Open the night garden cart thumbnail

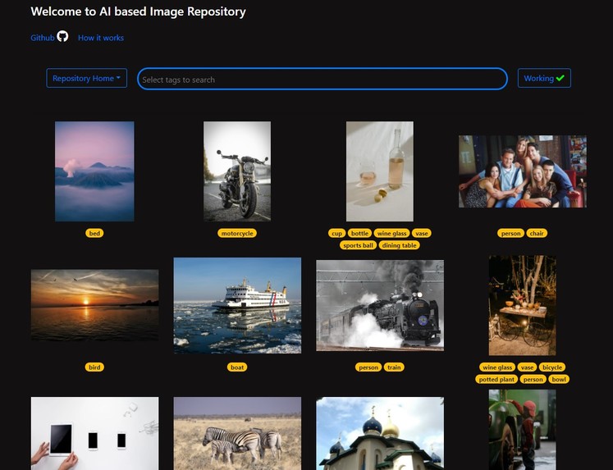[x=522, y=305]
